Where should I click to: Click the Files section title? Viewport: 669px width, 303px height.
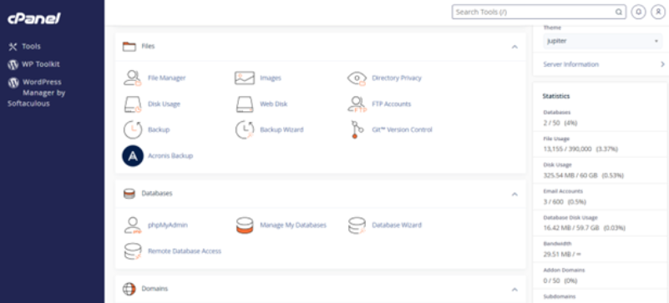(x=148, y=47)
